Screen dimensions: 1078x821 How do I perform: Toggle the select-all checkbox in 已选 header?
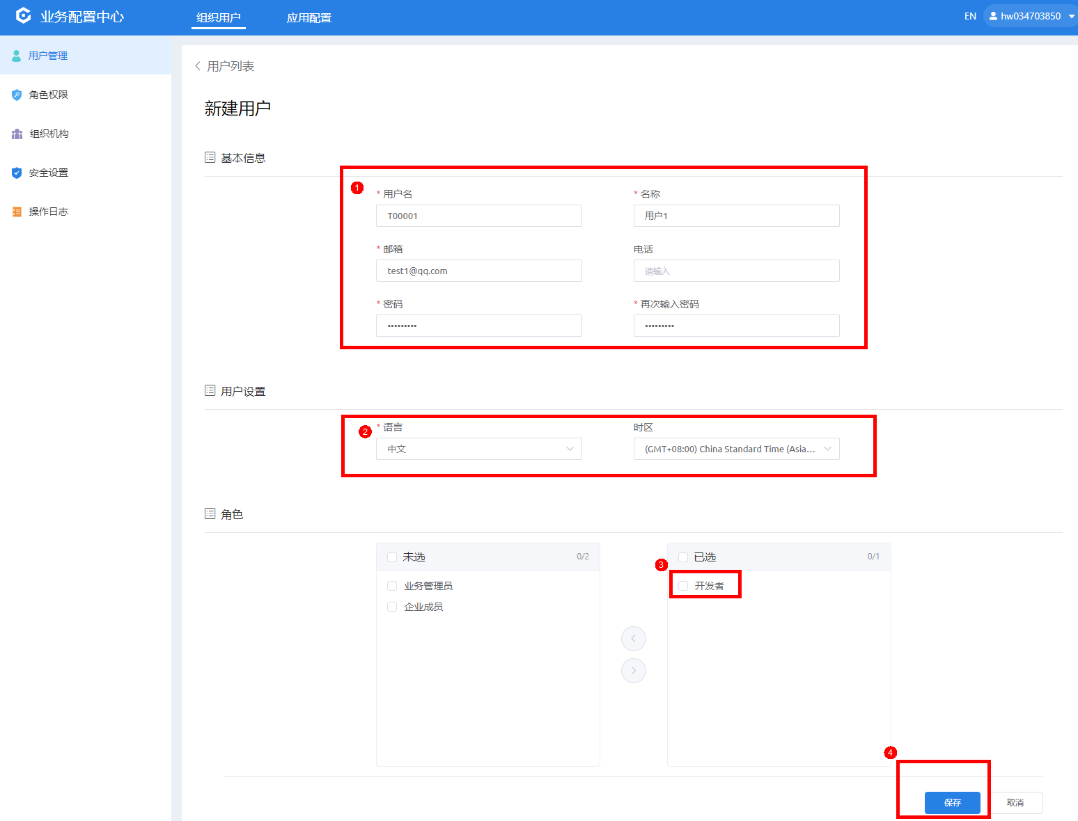coord(683,557)
